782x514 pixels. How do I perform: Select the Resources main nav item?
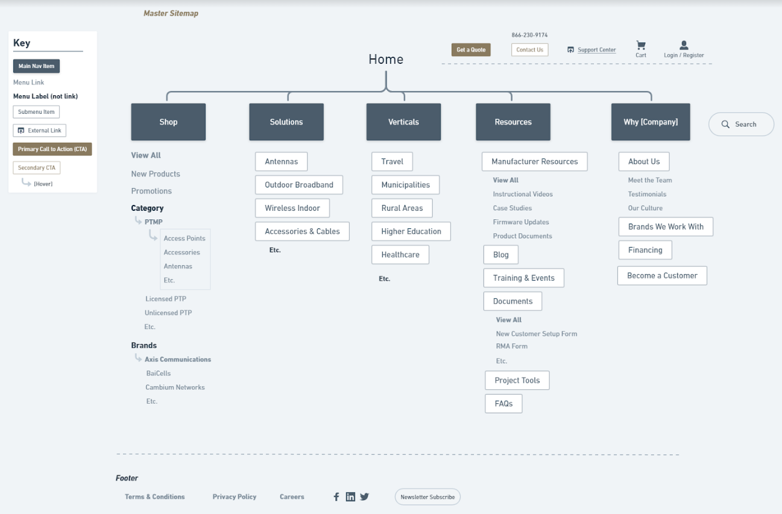[x=513, y=122]
